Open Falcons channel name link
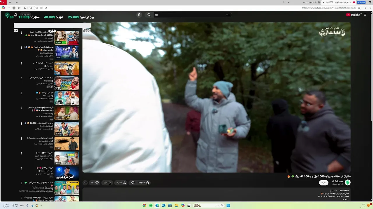The image size is (373, 209). click(339, 181)
